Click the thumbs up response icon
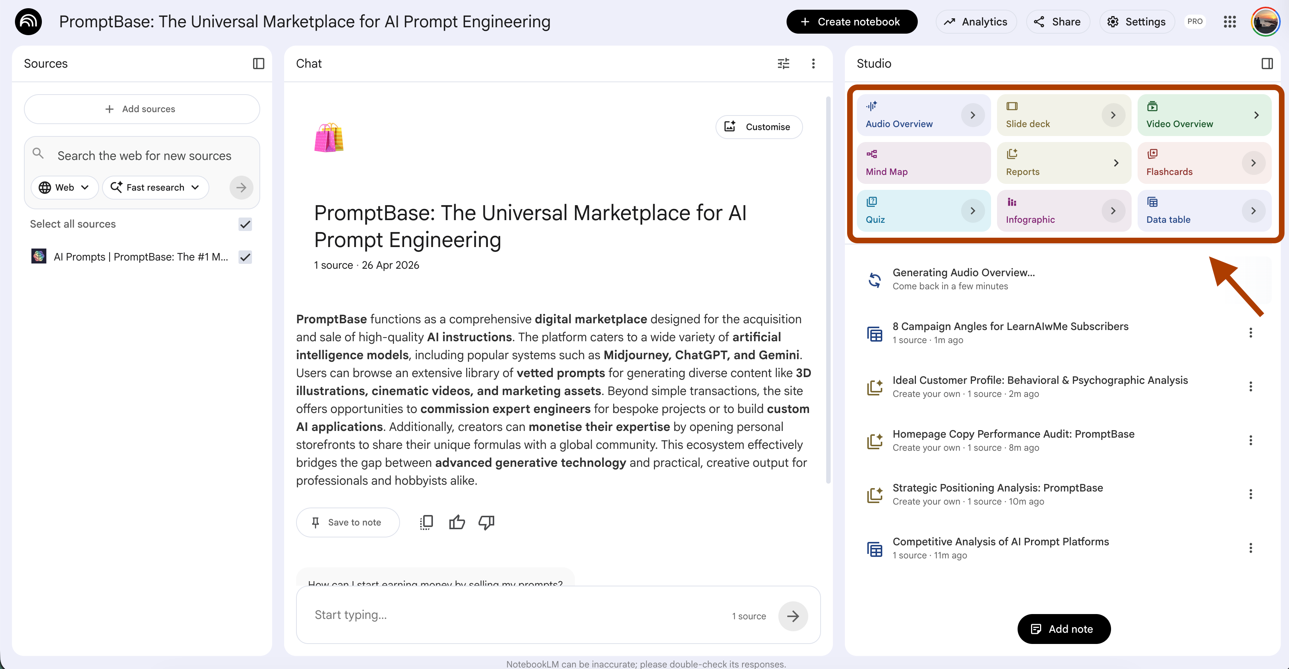The image size is (1289, 669). tap(456, 522)
